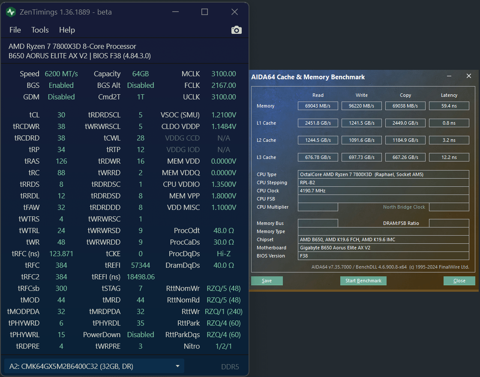Click the AIDA64 Cache & Memory Benchmark title bar
The width and height of the screenshot is (480, 377).
coord(343,77)
